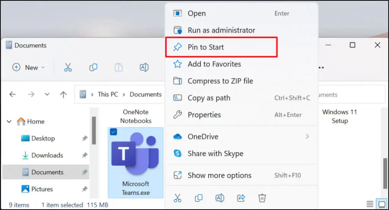Maximize the Documents window

(x=352, y=45)
